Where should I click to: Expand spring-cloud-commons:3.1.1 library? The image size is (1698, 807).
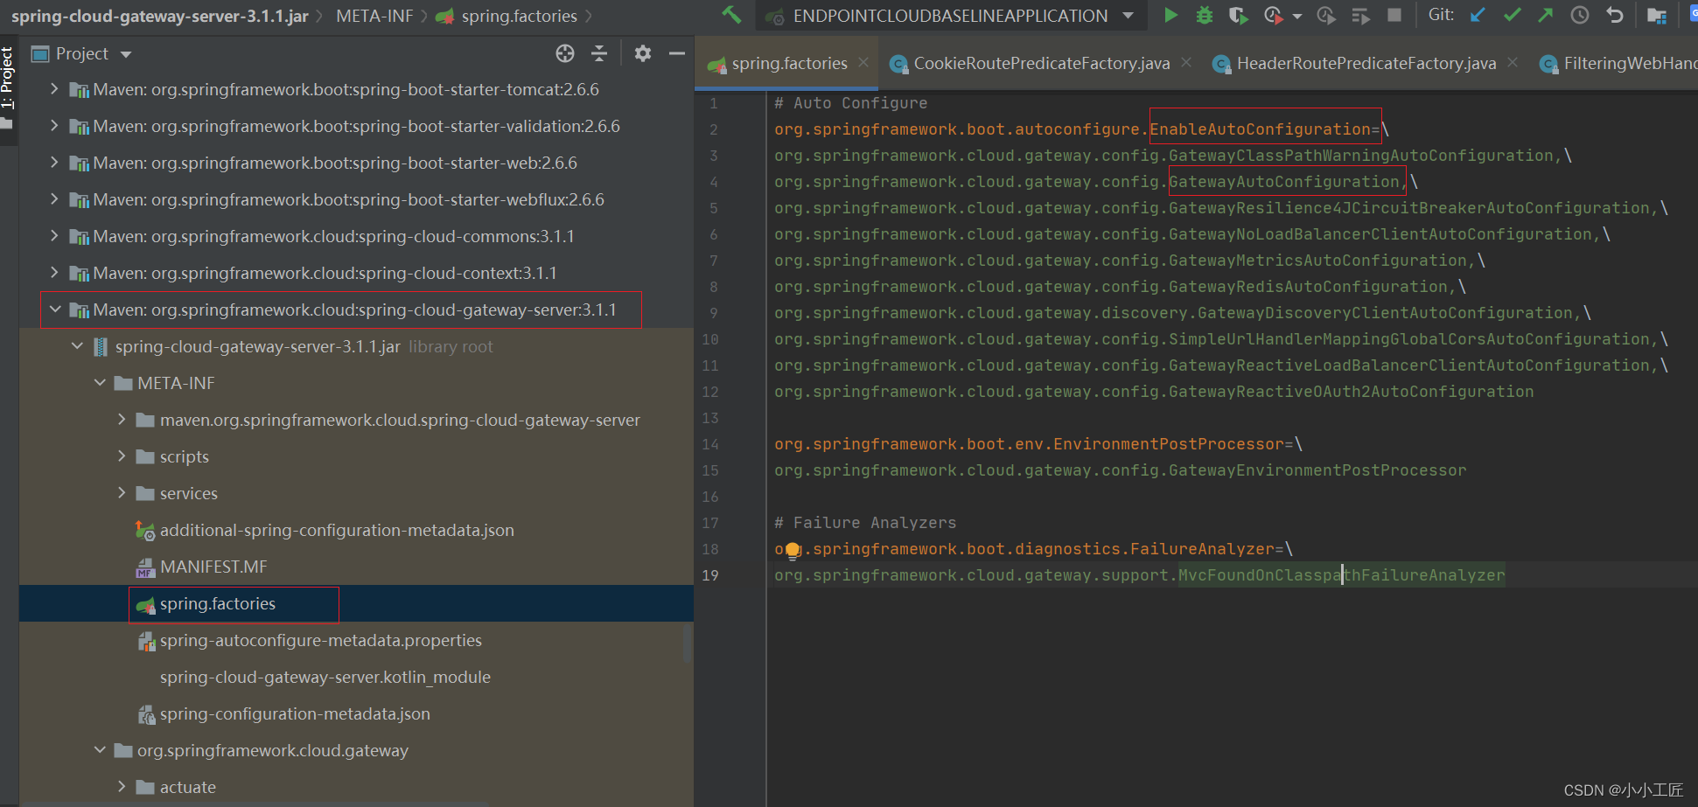(54, 236)
